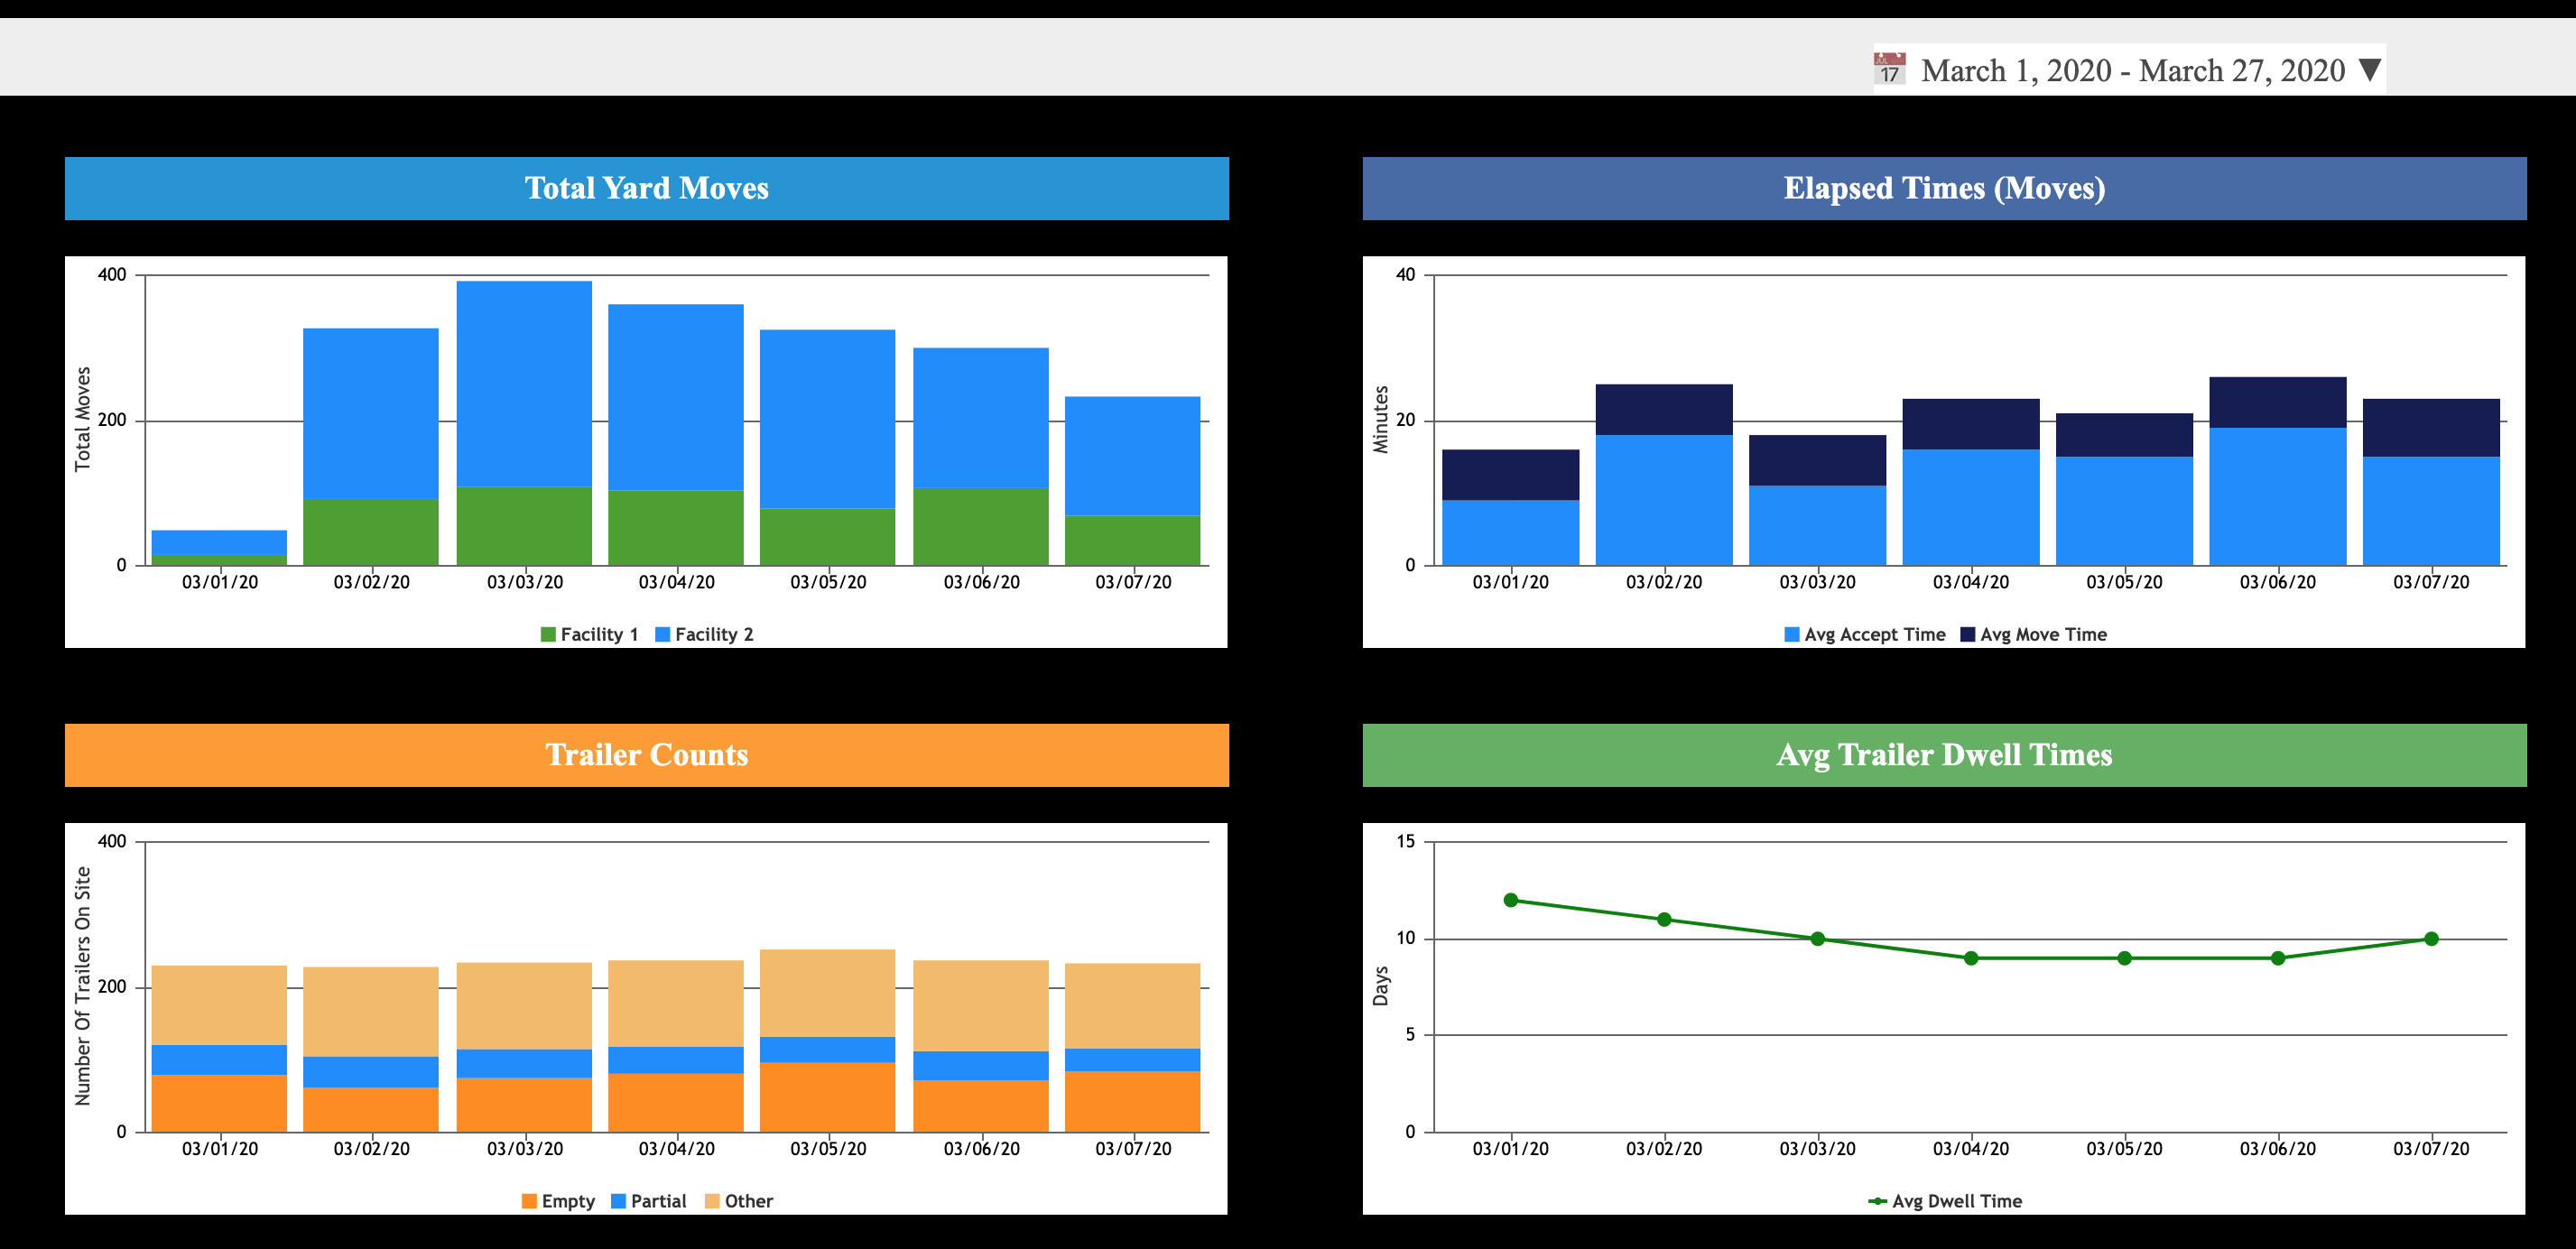Expand the date range dropdown arrow
The height and width of the screenshot is (1249, 2576).
tap(2369, 70)
